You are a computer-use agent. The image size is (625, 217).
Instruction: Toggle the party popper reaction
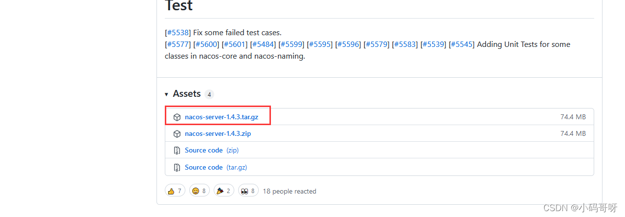[224, 191]
